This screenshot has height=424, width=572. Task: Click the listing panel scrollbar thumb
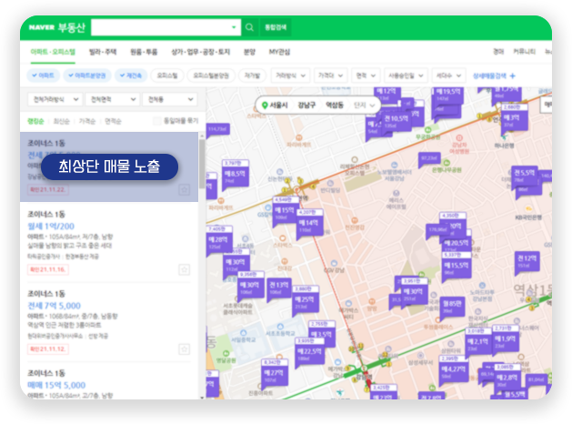click(202, 164)
